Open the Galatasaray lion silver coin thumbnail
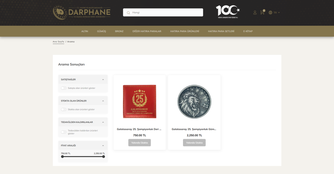 point(194,101)
